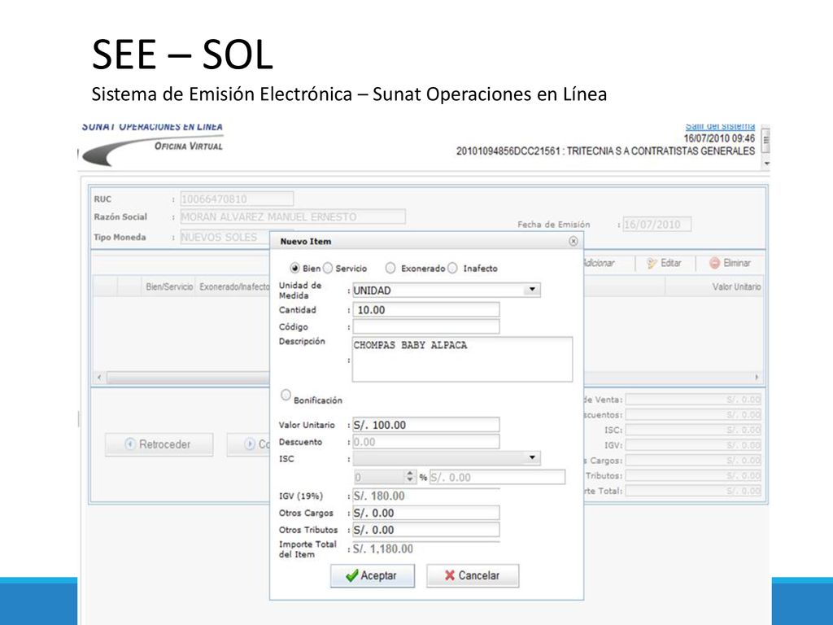Click the Tipo Moneda field NUEVOS SOLES
Screen dimensions: 833x625
225,237
